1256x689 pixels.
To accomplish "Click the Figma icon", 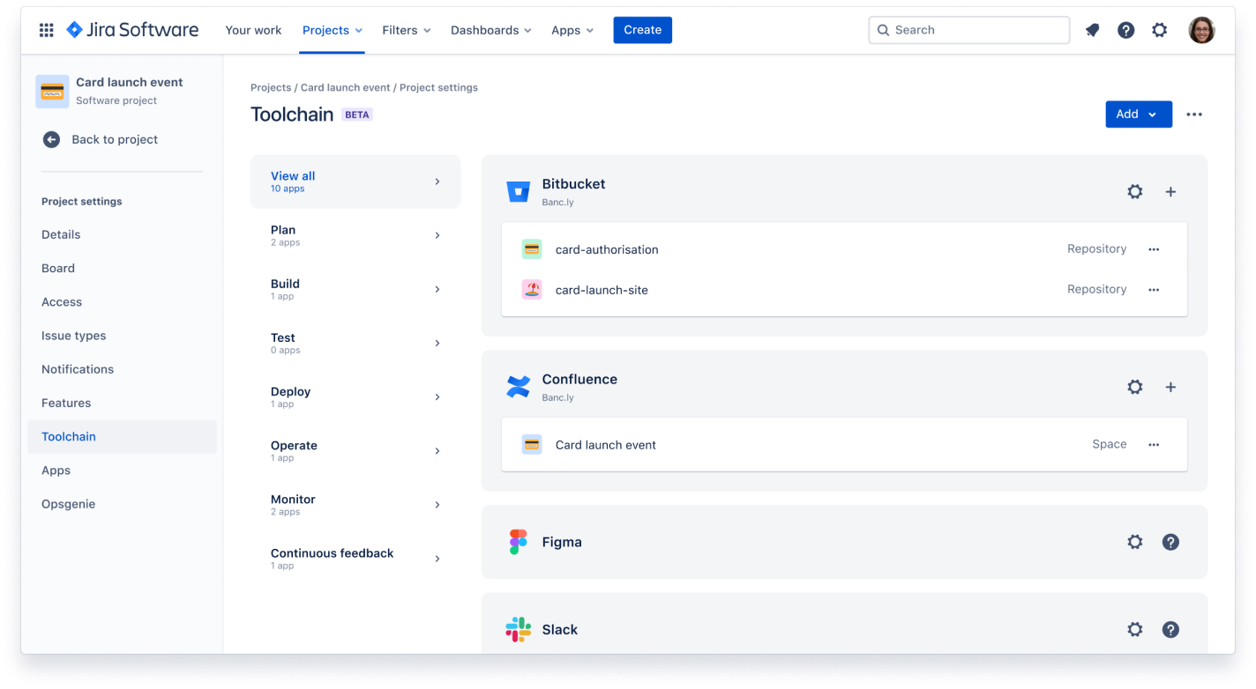I will (518, 541).
